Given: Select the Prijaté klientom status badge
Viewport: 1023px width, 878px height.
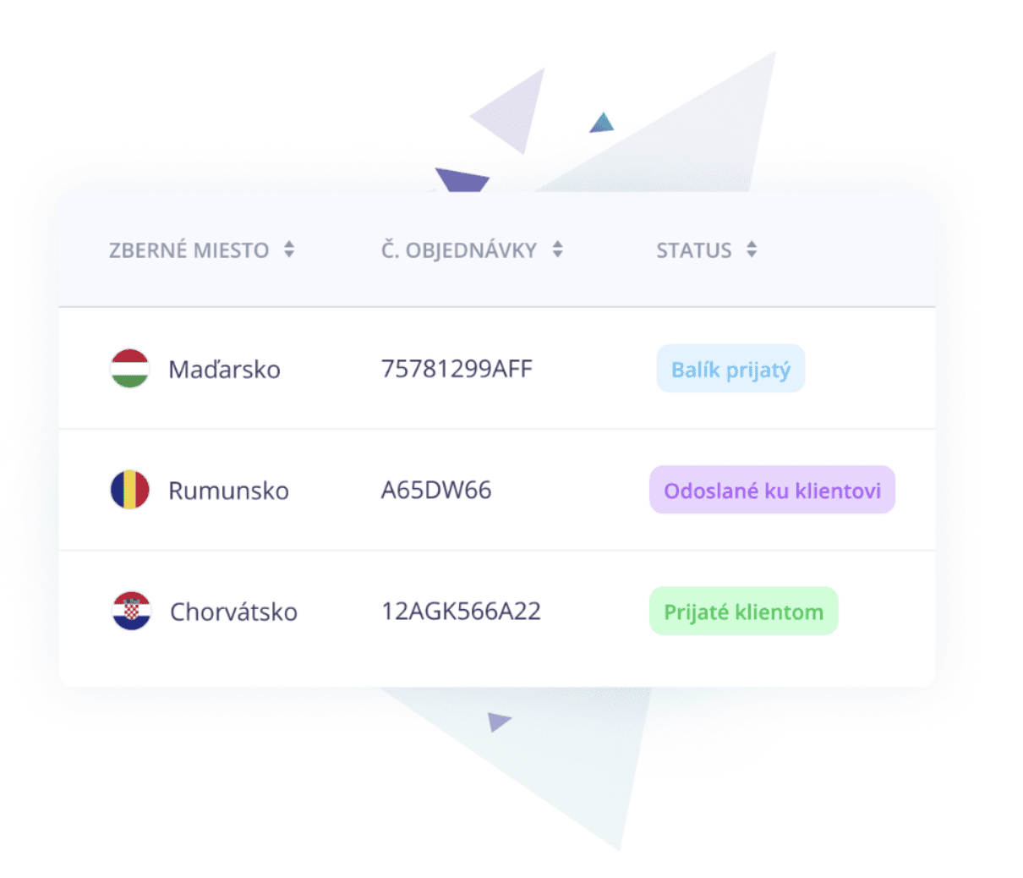Looking at the screenshot, I should pos(743,611).
